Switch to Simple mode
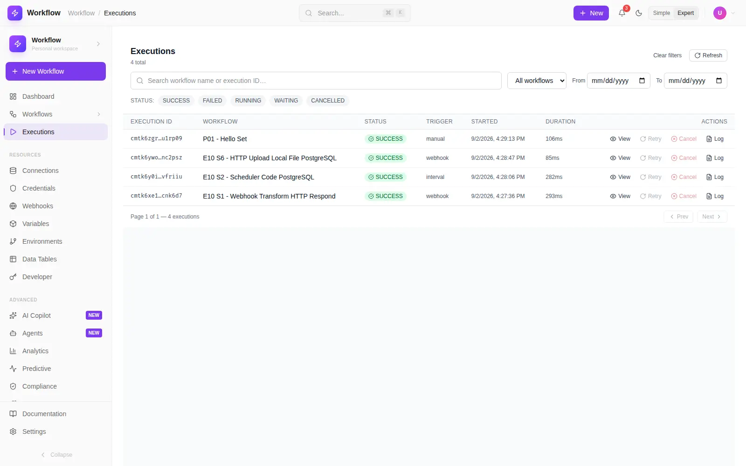 (662, 13)
